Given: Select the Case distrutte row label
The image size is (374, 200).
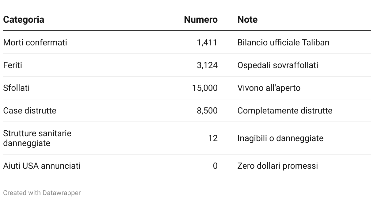Looking at the screenshot, I should click(30, 110).
